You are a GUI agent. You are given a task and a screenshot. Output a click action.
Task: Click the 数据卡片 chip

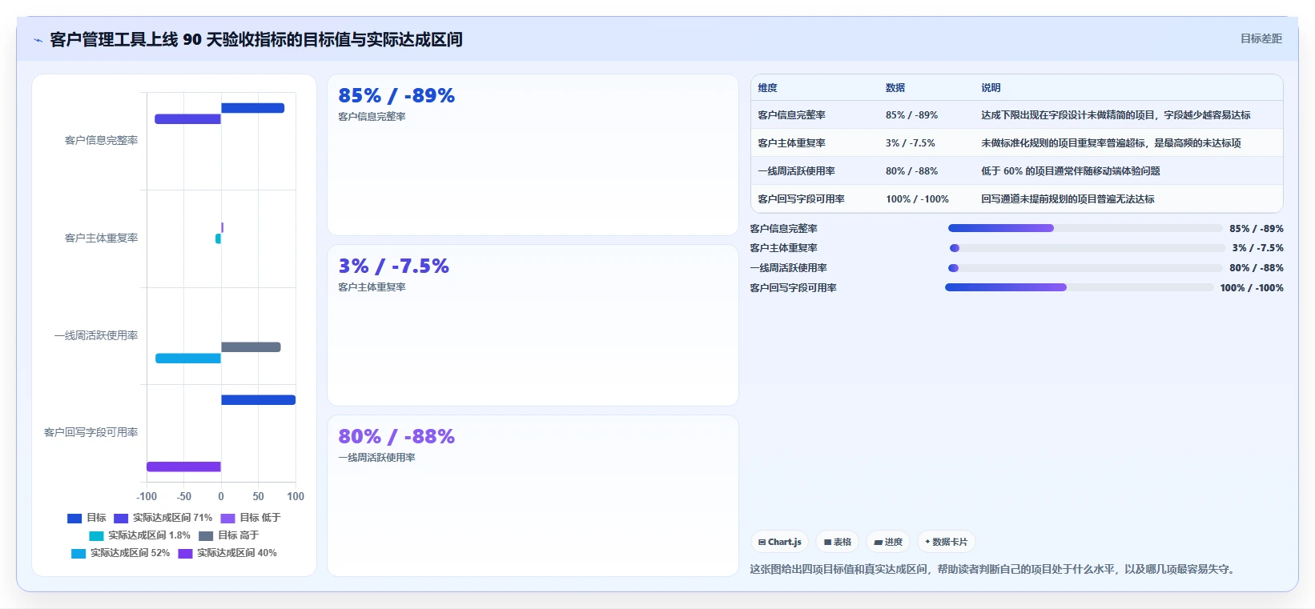tap(946, 542)
